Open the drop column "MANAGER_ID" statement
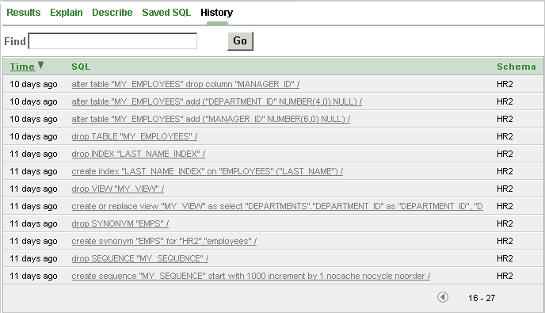The width and height of the screenshot is (545, 313). (x=185, y=84)
